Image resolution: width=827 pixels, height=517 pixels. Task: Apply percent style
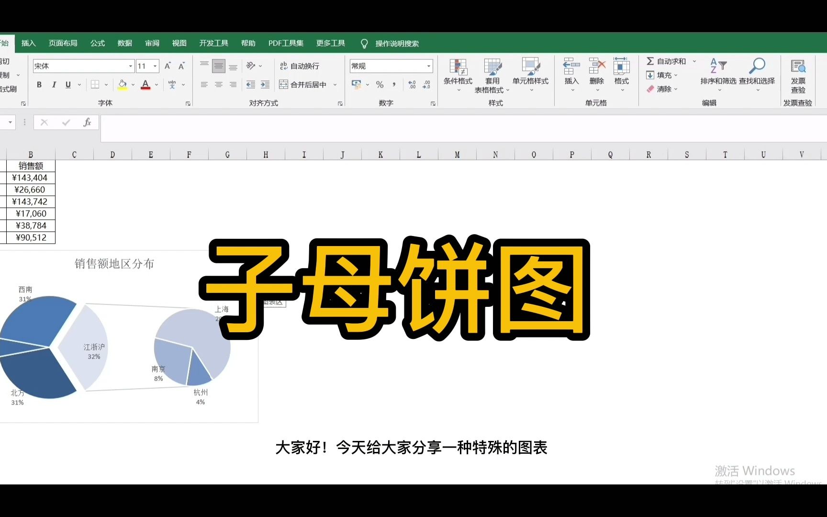tap(380, 85)
